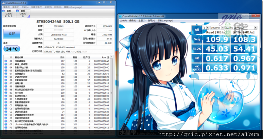Click status orb icon for attribute ID C5
263x139 pixels.
[x=6, y=118]
